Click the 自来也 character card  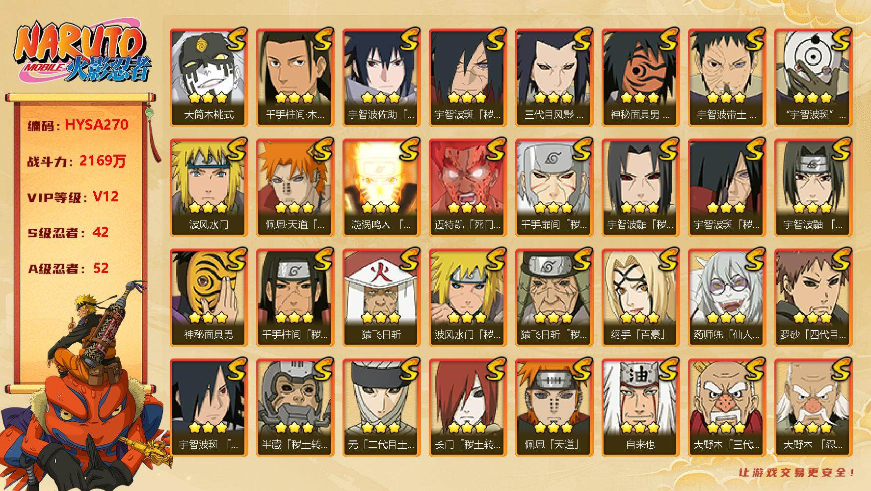pos(640,408)
